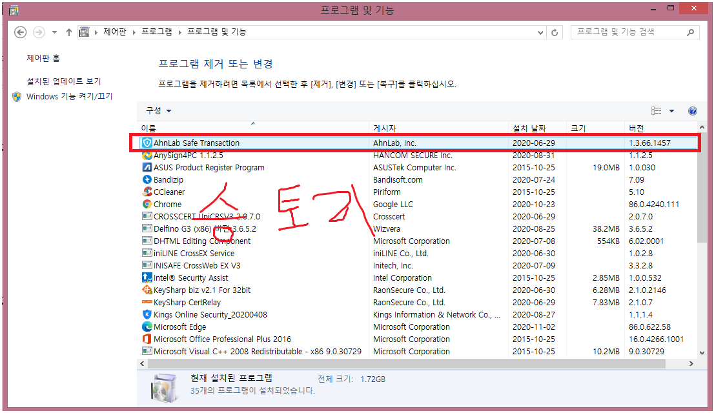This screenshot has height=413, width=714.
Task: Select version 16.0.4266.1001 cell
Action: pos(656,339)
